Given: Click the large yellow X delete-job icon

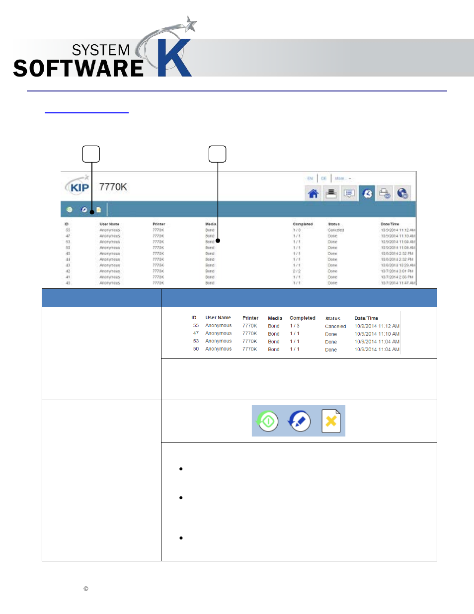Looking at the screenshot, I should click(x=331, y=422).
